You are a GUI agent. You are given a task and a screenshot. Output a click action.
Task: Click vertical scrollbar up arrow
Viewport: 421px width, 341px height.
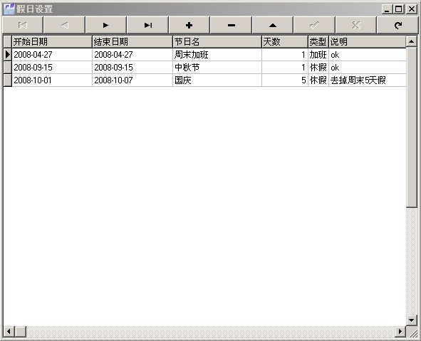point(411,41)
